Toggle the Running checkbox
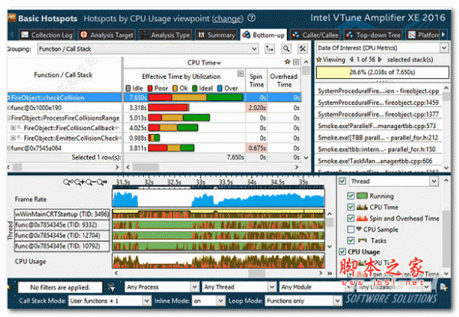 [x=350, y=196]
